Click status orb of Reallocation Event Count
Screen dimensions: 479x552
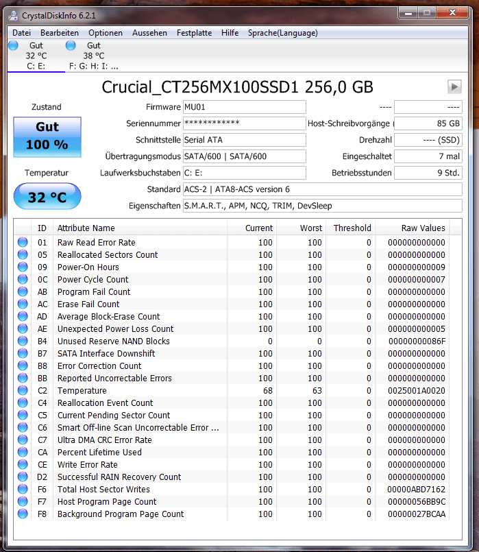(23, 403)
